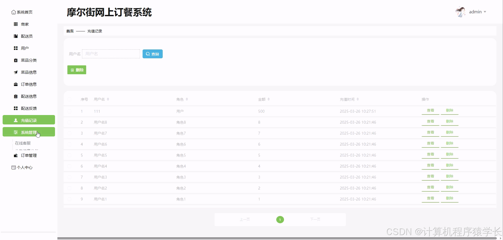Screen dimensions: 503x240
Task: Check the checkbox for 用户名6 row
Action: (69, 144)
